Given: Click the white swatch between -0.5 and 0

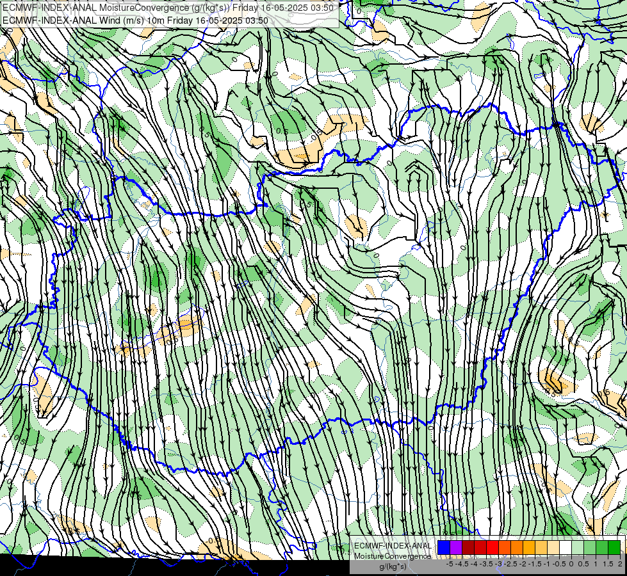Looking at the screenshot, I should click(x=566, y=547).
